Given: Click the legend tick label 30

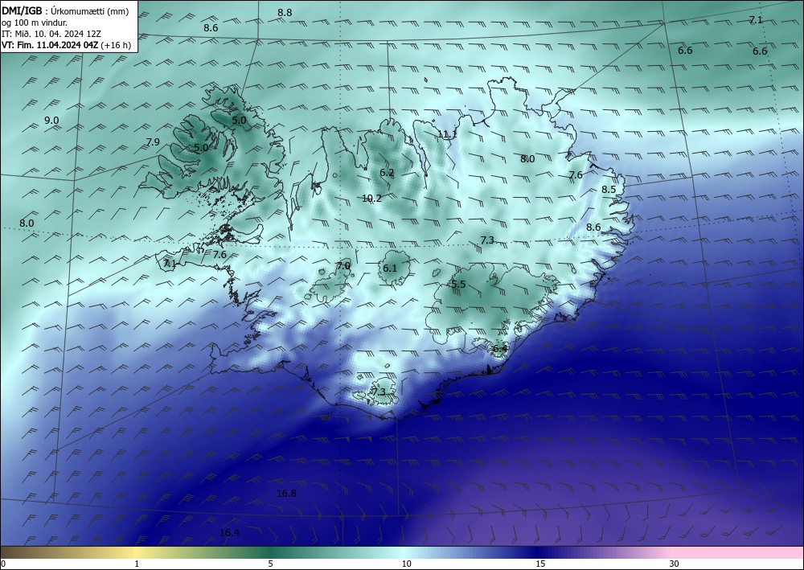Looking at the screenshot, I should click(675, 564).
